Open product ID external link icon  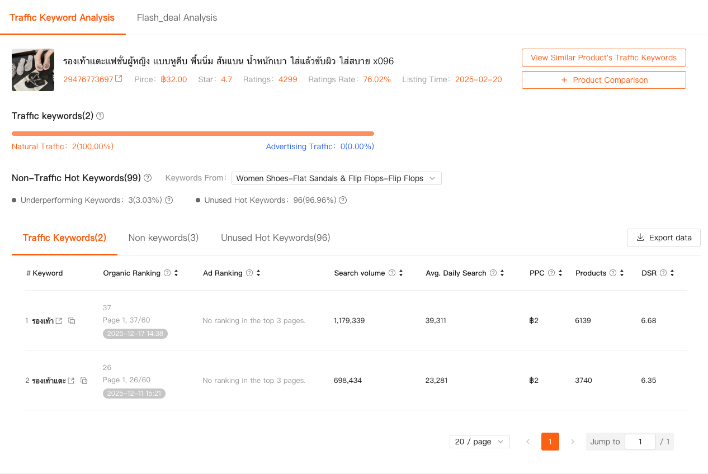(x=119, y=79)
